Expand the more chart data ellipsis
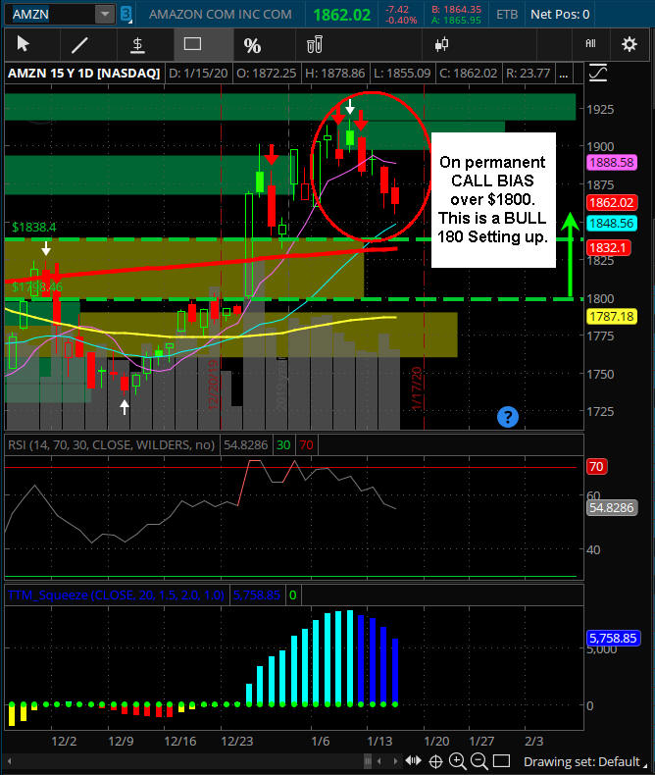Screen dimensions: 655x775 [563, 74]
